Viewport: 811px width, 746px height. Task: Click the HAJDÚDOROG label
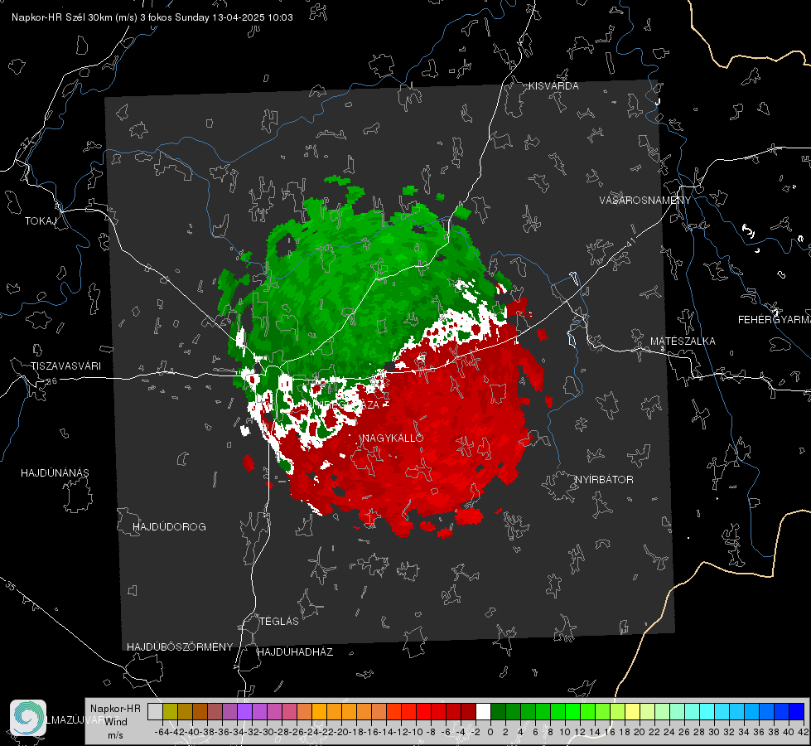click(x=169, y=526)
